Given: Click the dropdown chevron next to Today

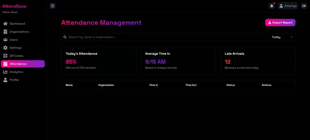Looking at the screenshot, I should tap(292, 37).
